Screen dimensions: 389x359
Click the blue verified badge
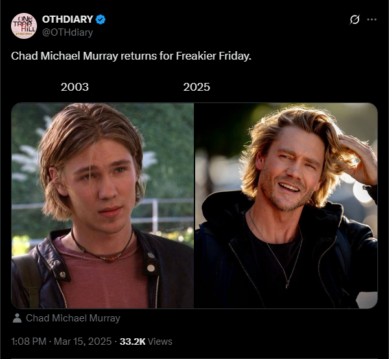[100, 19]
